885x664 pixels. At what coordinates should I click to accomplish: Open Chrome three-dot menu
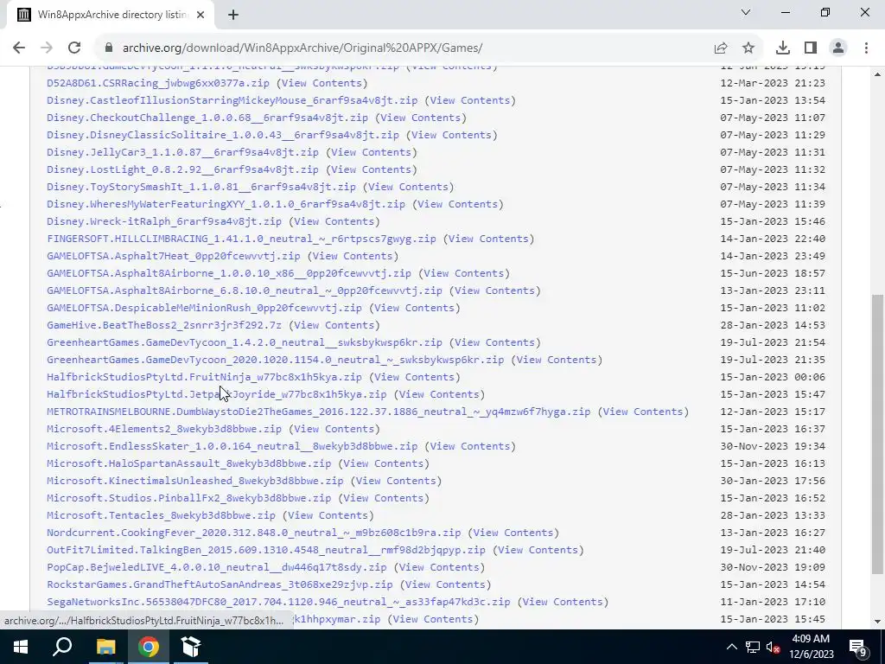pyautogui.click(x=866, y=48)
